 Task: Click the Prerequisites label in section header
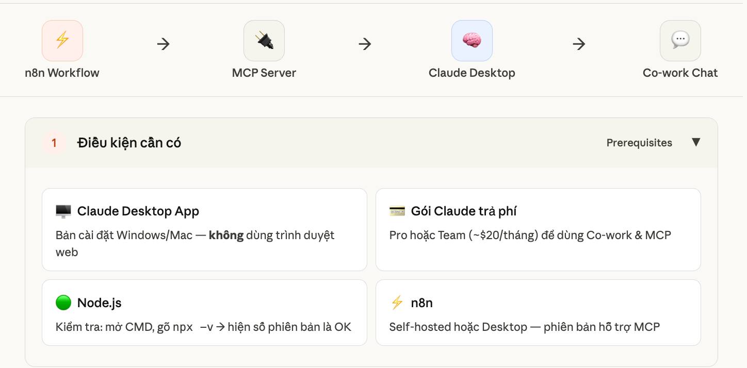(639, 143)
